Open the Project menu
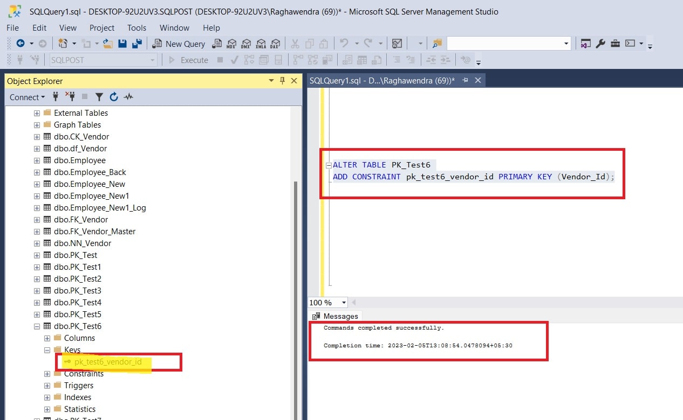Viewport: 683px width, 420px height. tap(102, 27)
